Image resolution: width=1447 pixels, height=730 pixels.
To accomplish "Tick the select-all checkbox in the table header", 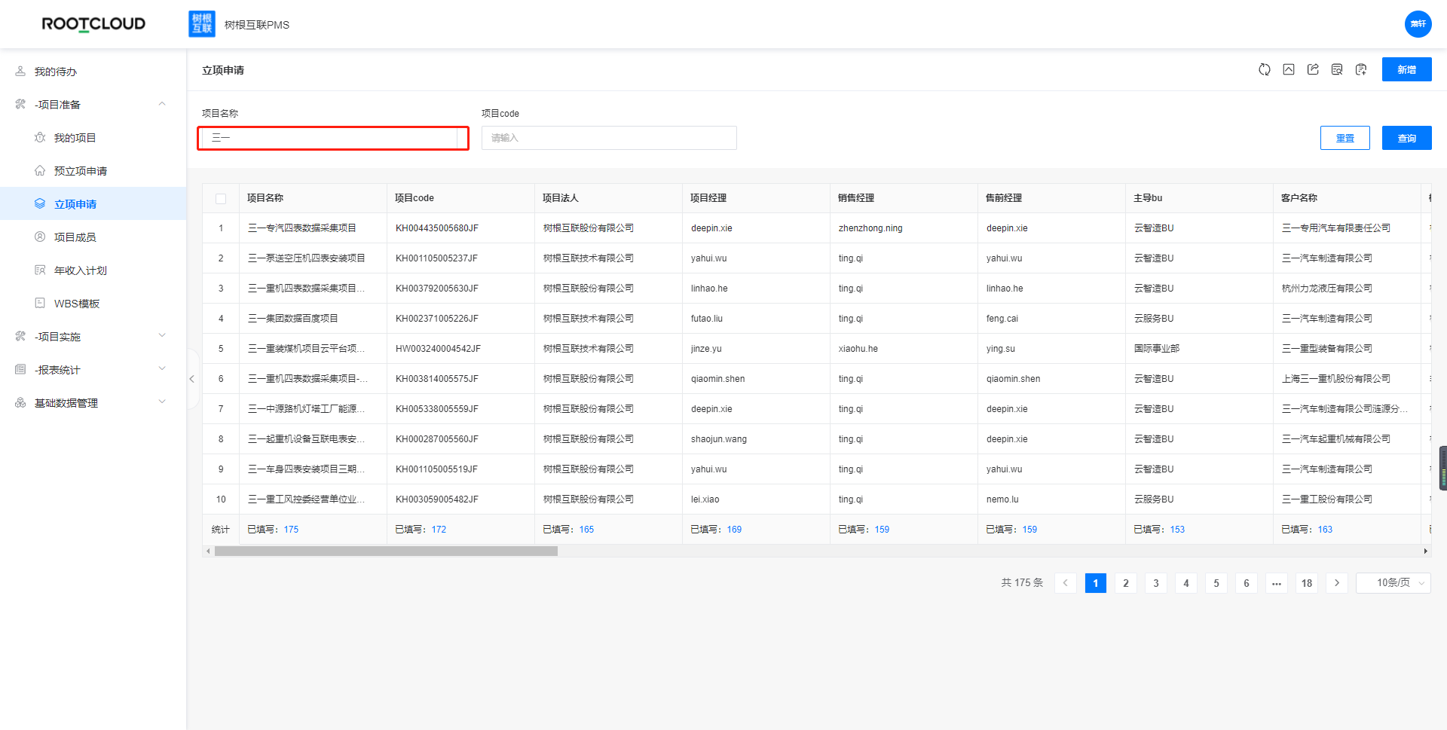I will (x=221, y=199).
